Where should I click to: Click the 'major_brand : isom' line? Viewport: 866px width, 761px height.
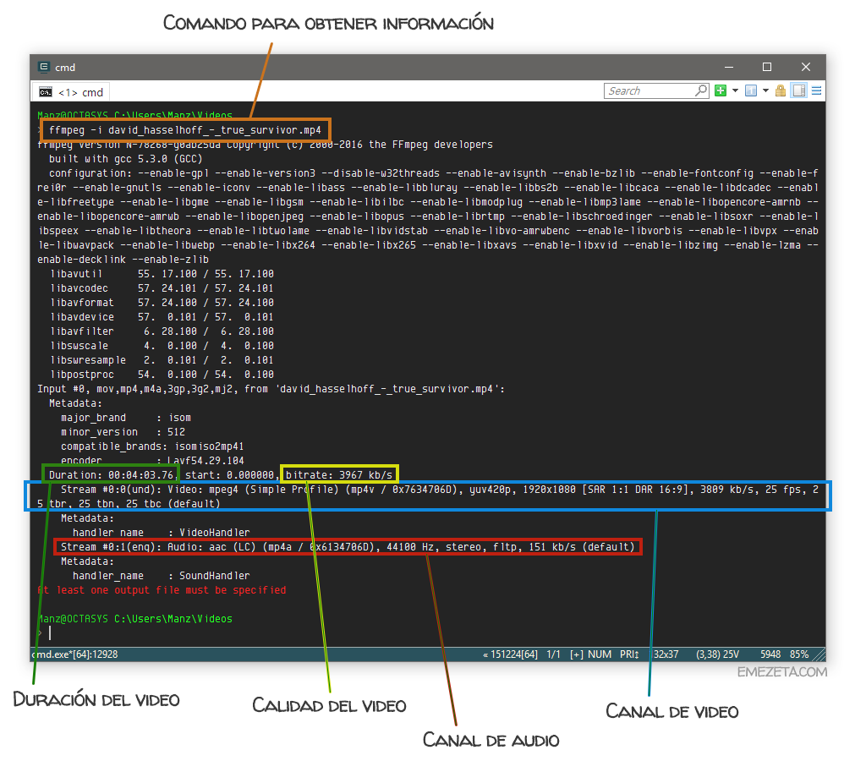click(x=126, y=418)
